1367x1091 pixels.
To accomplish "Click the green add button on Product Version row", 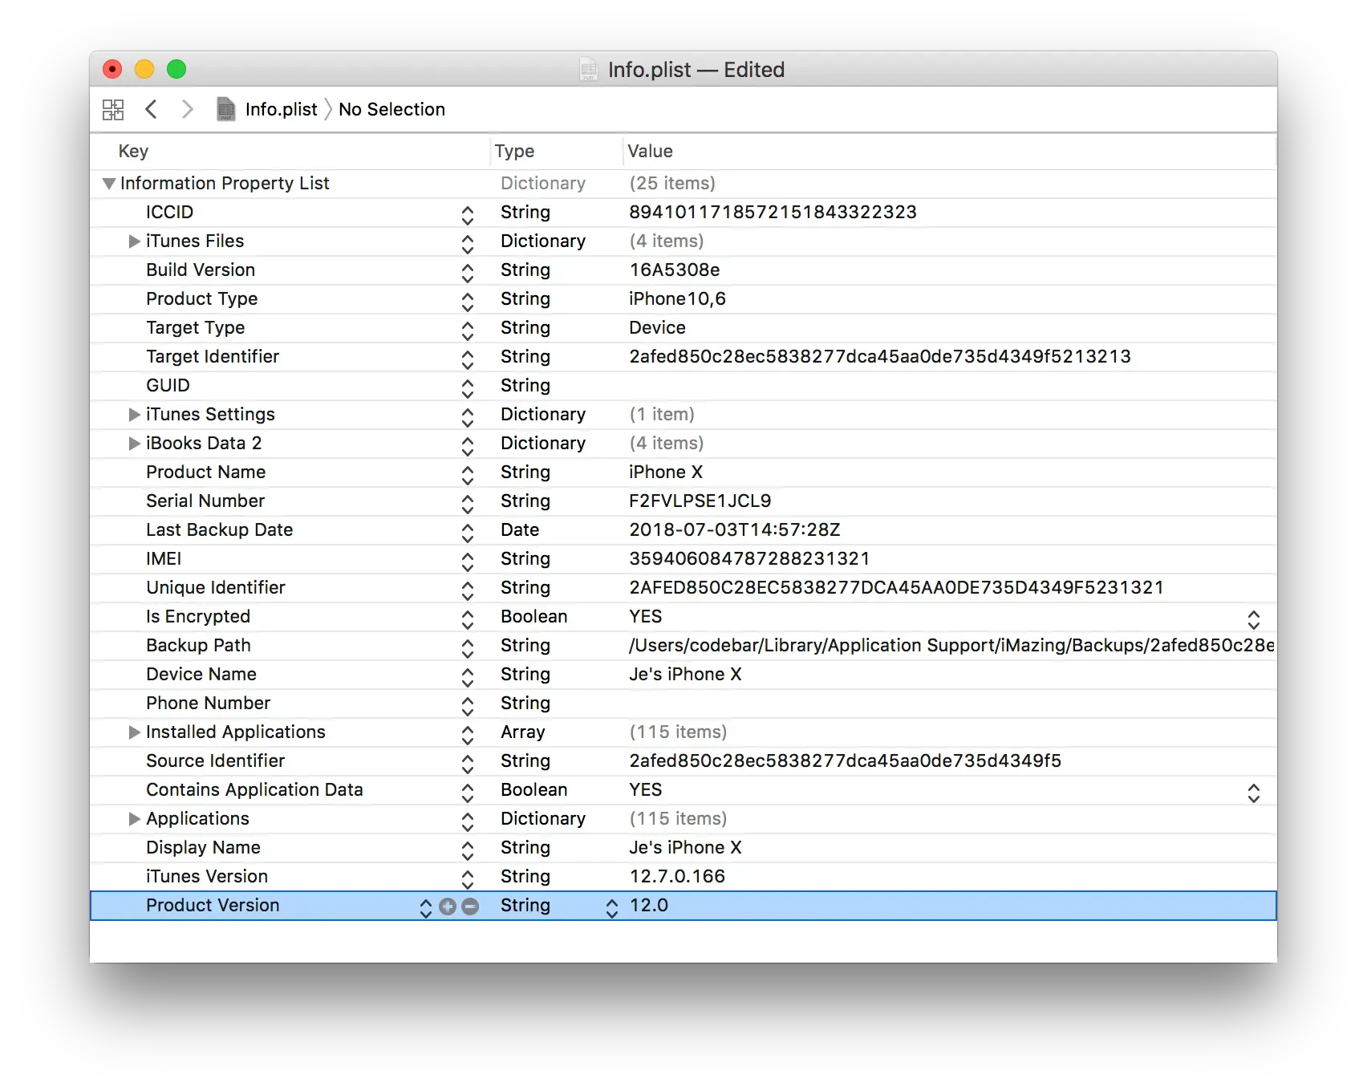I will (448, 906).
